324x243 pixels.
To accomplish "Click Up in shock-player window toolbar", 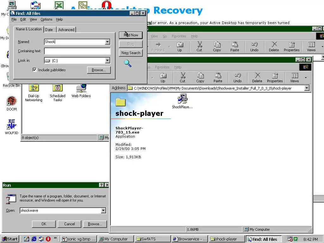I will pyautogui.click(x=163, y=78).
